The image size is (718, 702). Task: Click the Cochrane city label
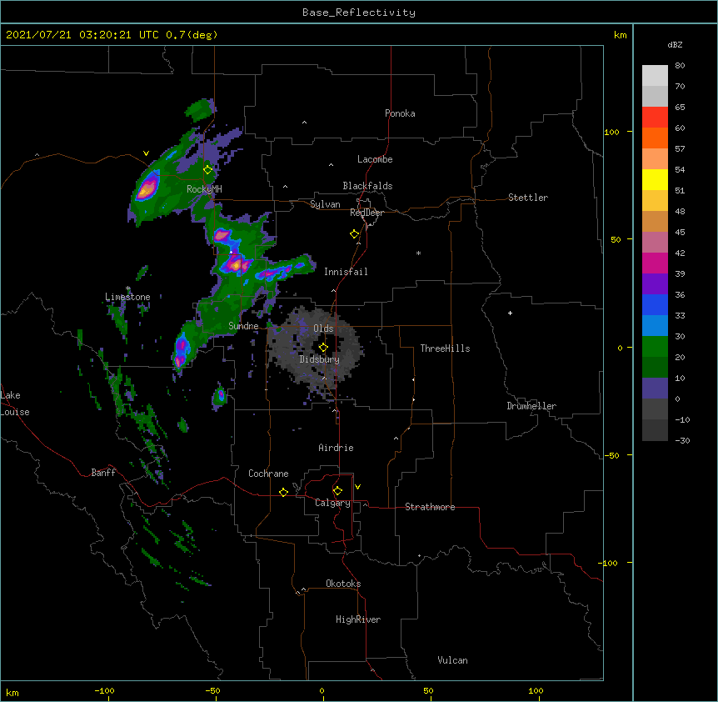coord(268,474)
